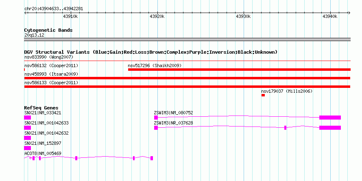The image size is (362, 181).
Task: Select the small red nsv179037 variant block
Action: tap(263, 95)
